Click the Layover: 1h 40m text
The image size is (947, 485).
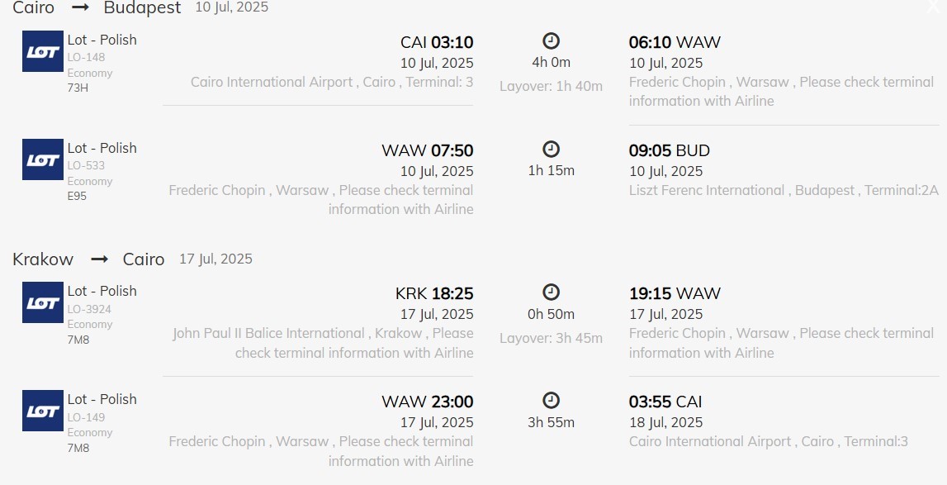(x=551, y=86)
